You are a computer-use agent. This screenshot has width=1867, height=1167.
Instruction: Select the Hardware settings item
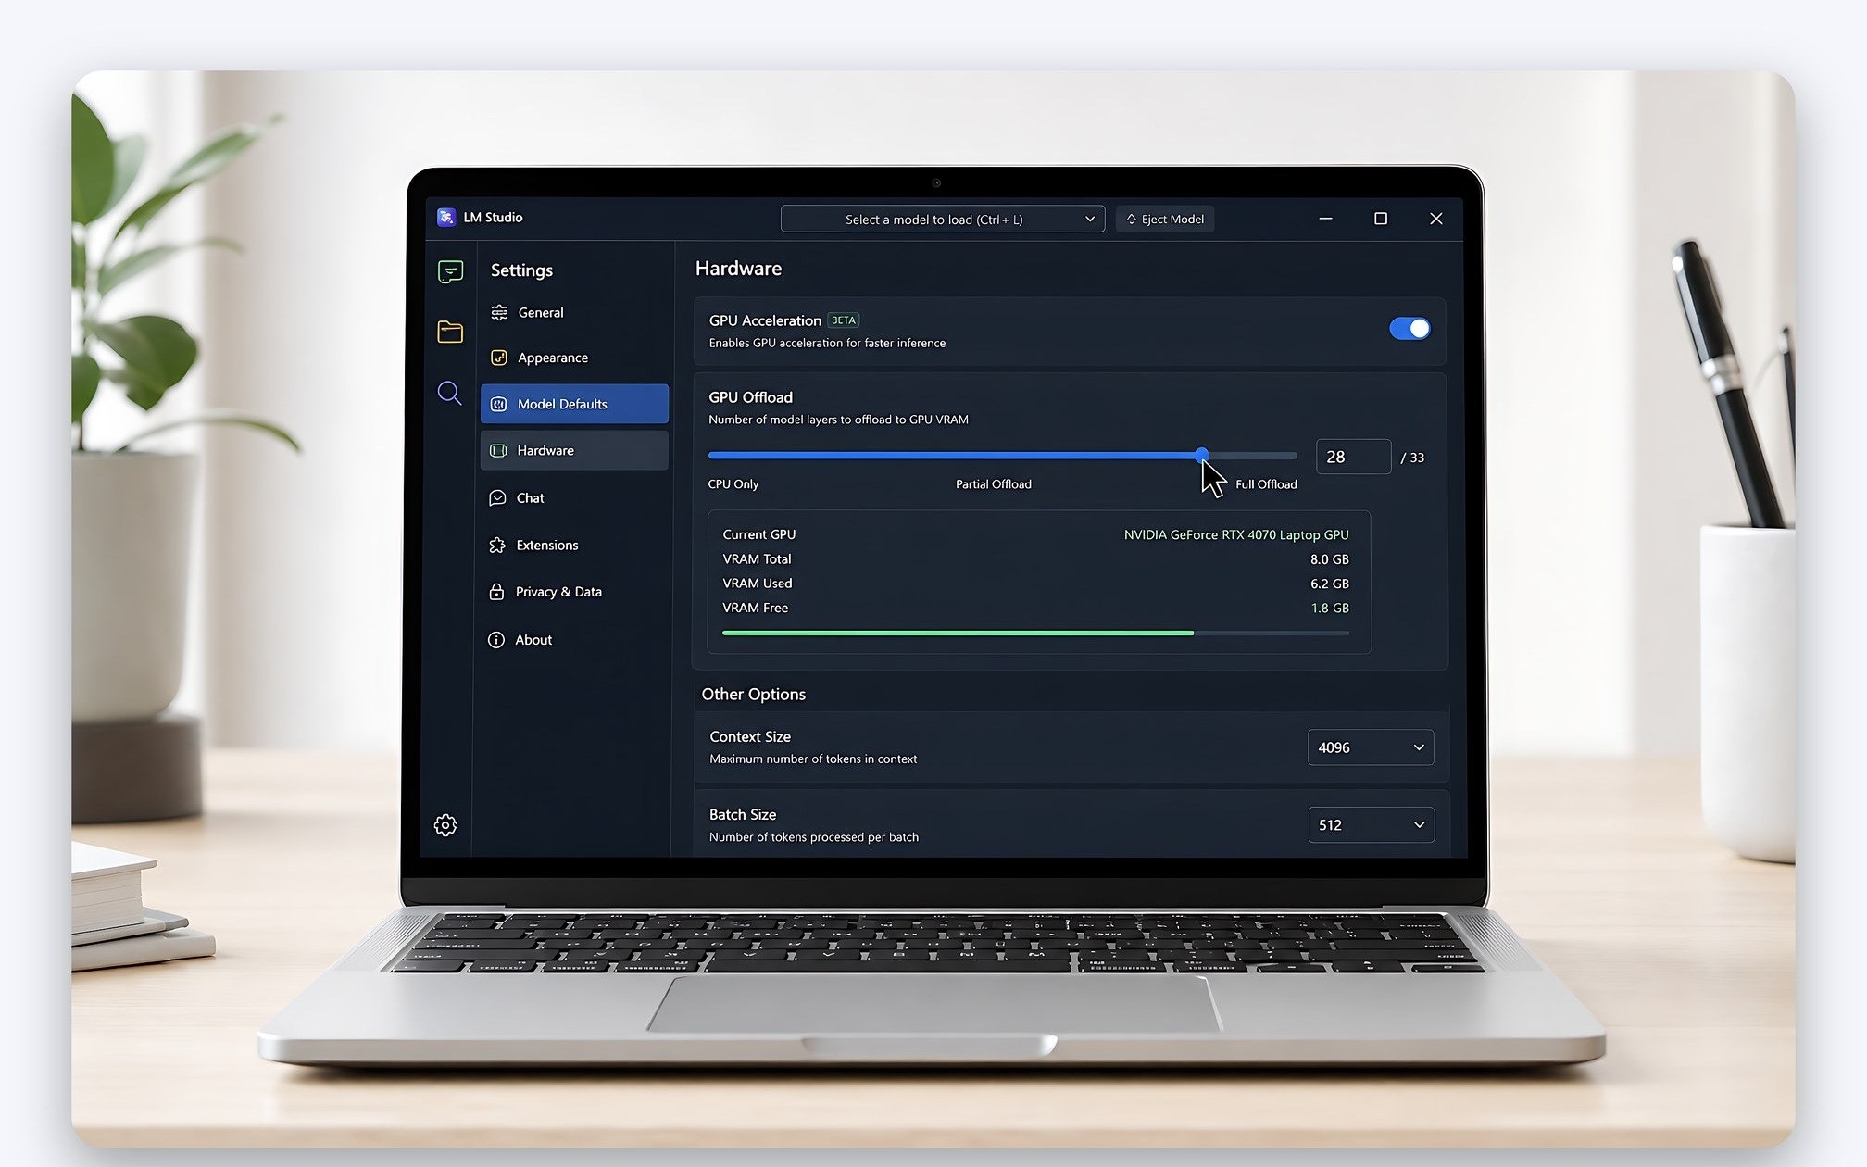point(574,450)
